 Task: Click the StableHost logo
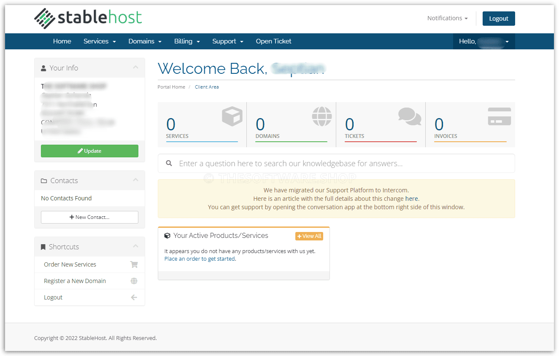[x=88, y=18]
